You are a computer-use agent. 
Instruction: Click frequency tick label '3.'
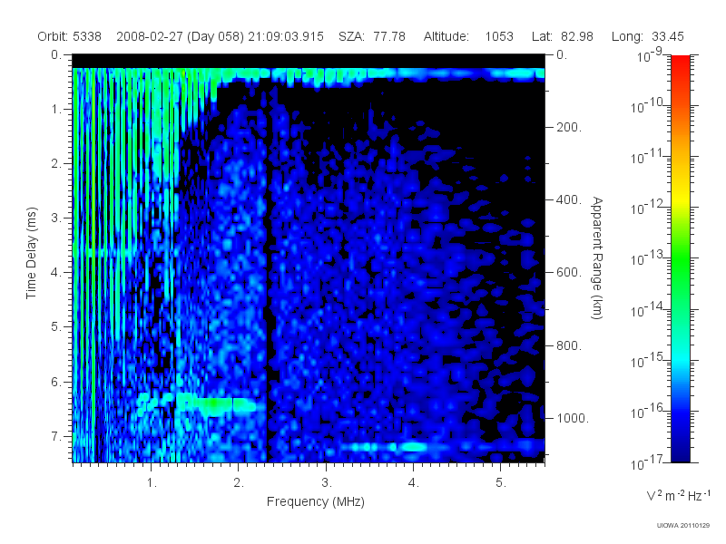point(327,483)
